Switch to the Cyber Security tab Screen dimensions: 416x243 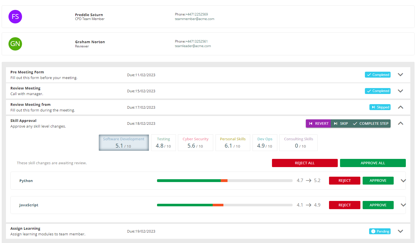point(195,143)
